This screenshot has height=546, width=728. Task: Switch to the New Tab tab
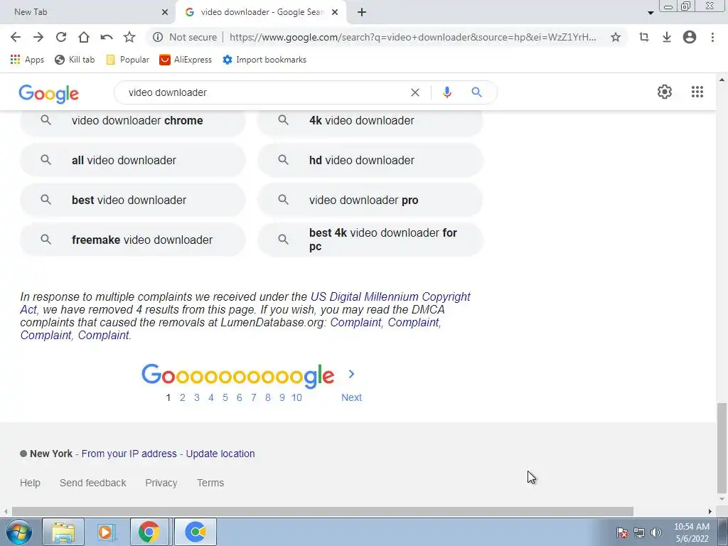click(87, 12)
